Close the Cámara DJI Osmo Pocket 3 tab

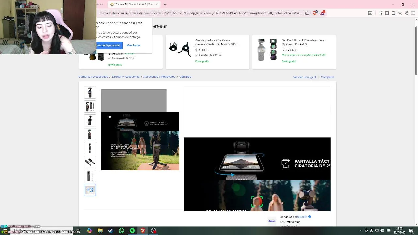click(157, 4)
